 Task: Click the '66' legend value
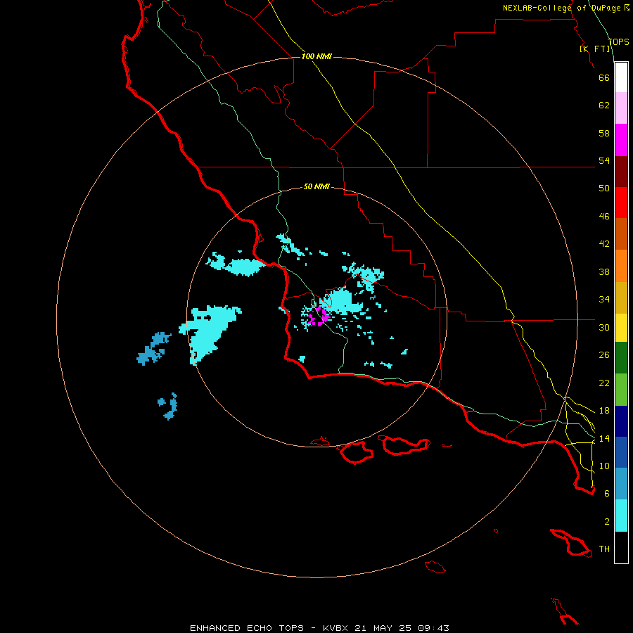tap(604, 77)
